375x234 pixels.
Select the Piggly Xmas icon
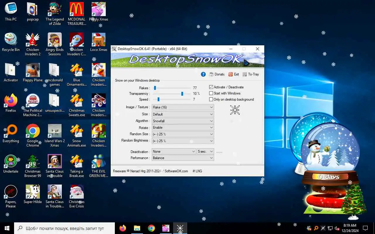[x=99, y=12]
